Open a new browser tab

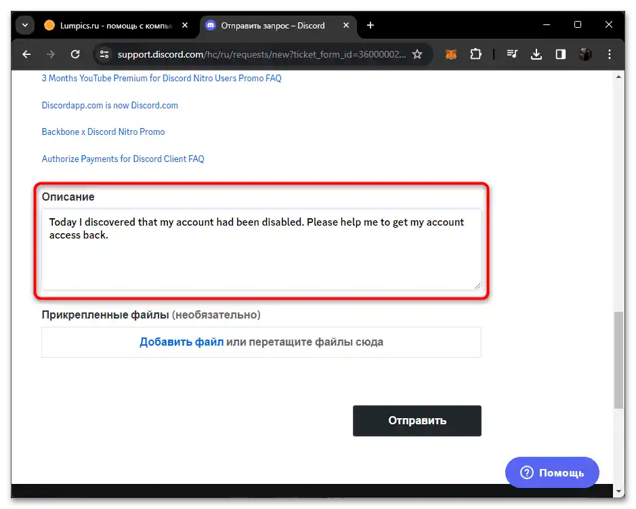click(x=370, y=25)
